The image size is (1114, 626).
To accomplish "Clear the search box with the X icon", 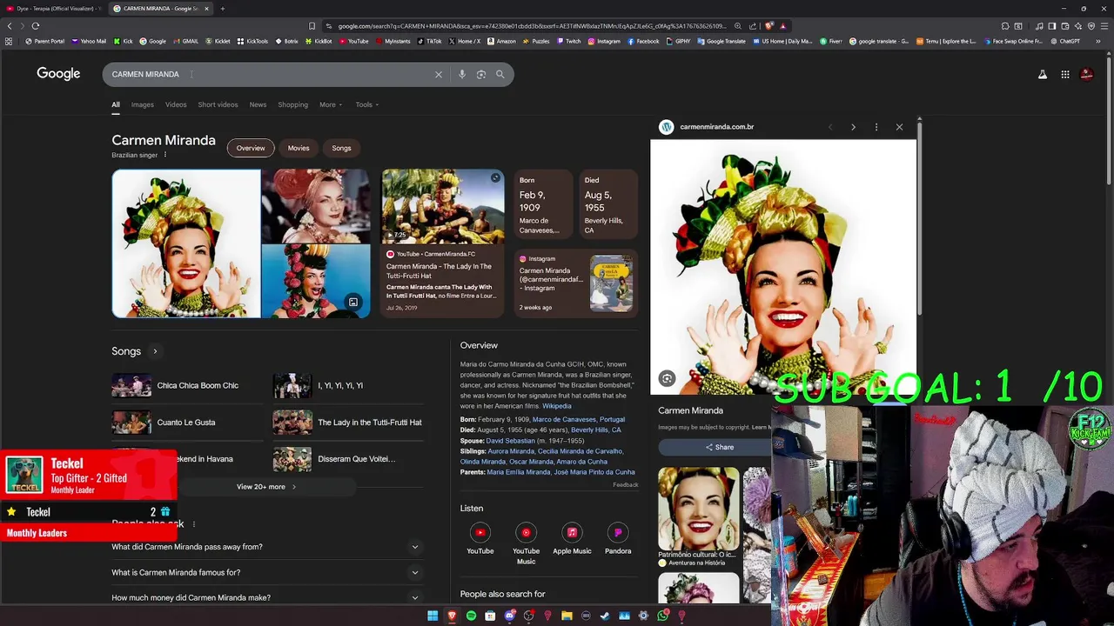I will point(439,75).
